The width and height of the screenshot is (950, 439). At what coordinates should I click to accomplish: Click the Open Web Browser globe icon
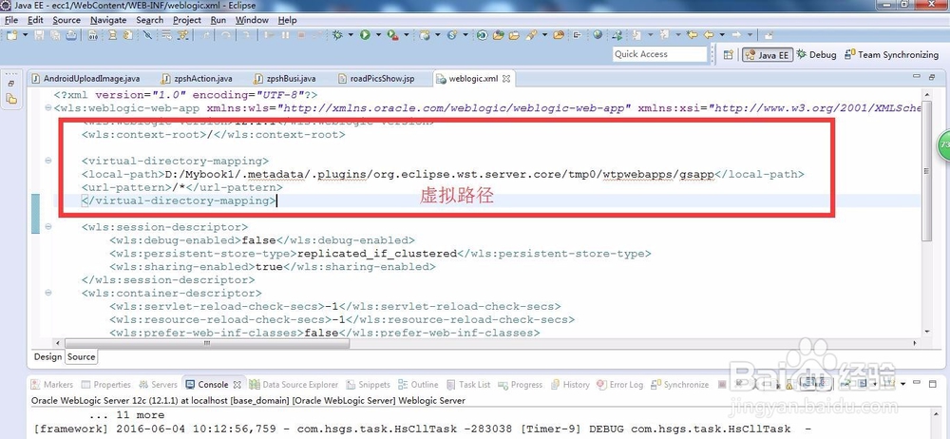pyautogui.click(x=598, y=34)
